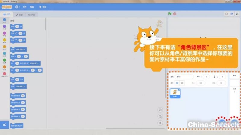This screenshot has width=241, height=135.
Task: Click the Scratch logo in the menu bar
Action: (x=7, y=7)
